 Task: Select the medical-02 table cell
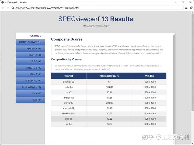click(x=69, y=108)
